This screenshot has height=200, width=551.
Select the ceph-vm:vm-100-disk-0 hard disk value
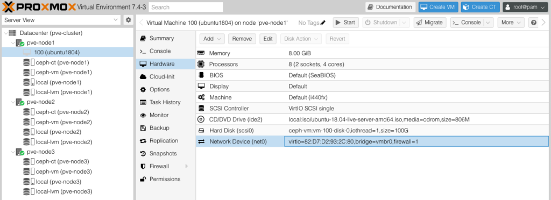tap(348, 131)
